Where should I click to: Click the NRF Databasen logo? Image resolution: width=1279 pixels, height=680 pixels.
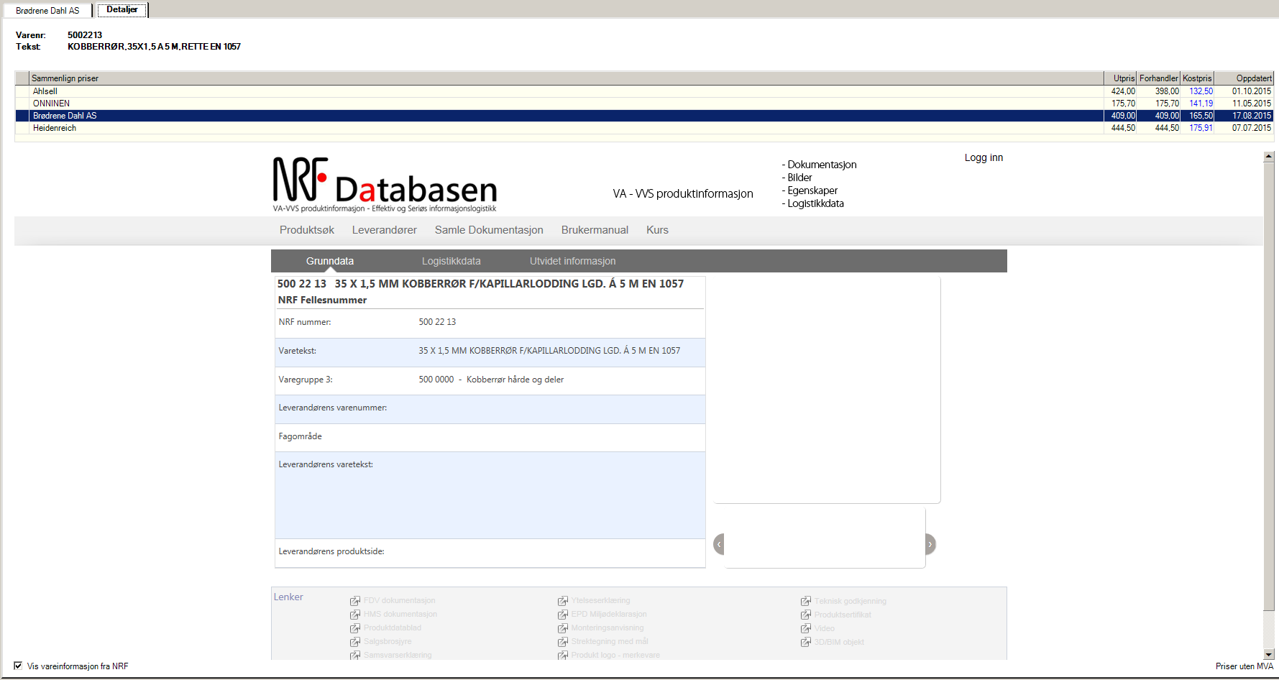(x=385, y=185)
